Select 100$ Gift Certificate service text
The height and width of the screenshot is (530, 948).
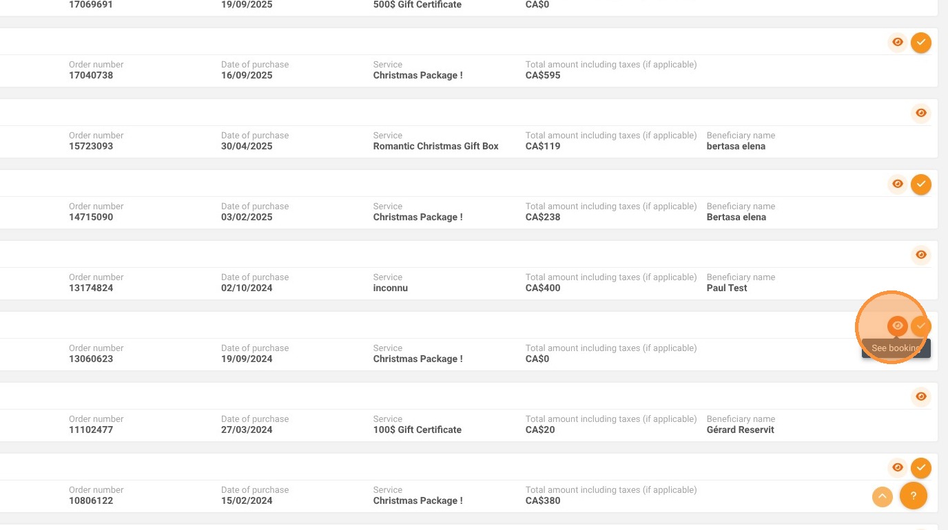coord(418,430)
